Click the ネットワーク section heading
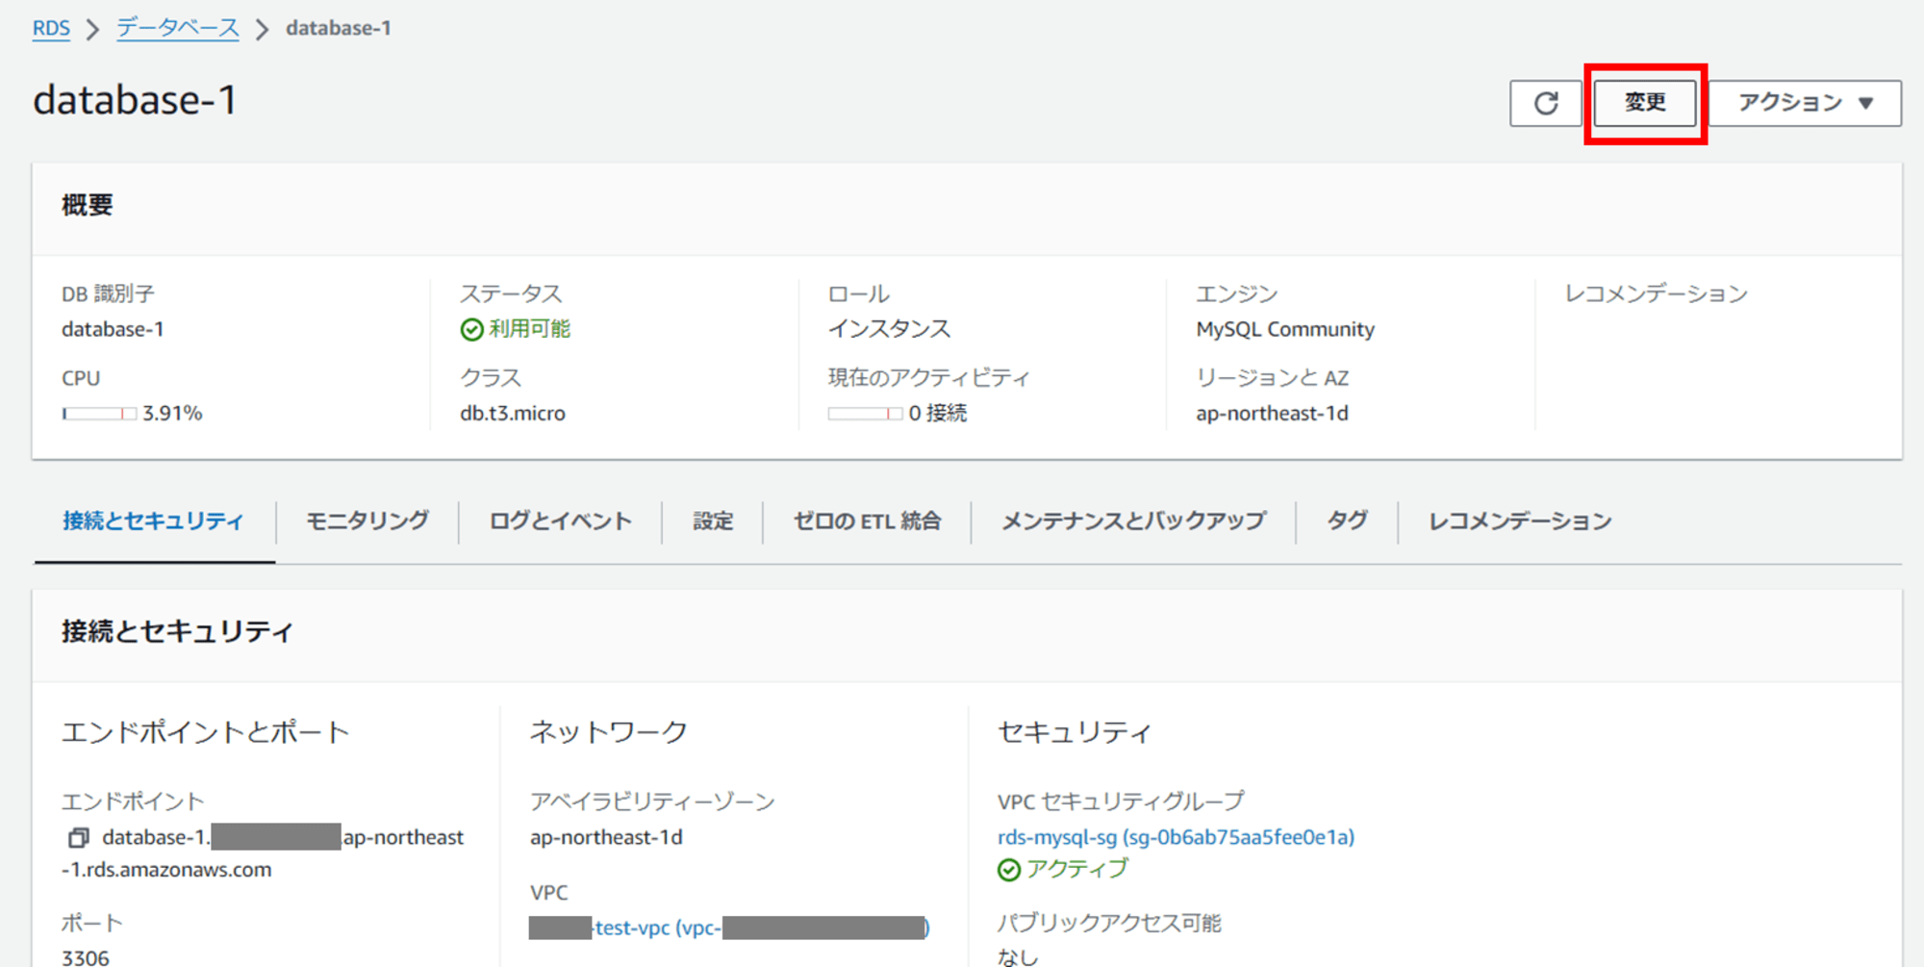1924x967 pixels. pyautogui.click(x=609, y=732)
